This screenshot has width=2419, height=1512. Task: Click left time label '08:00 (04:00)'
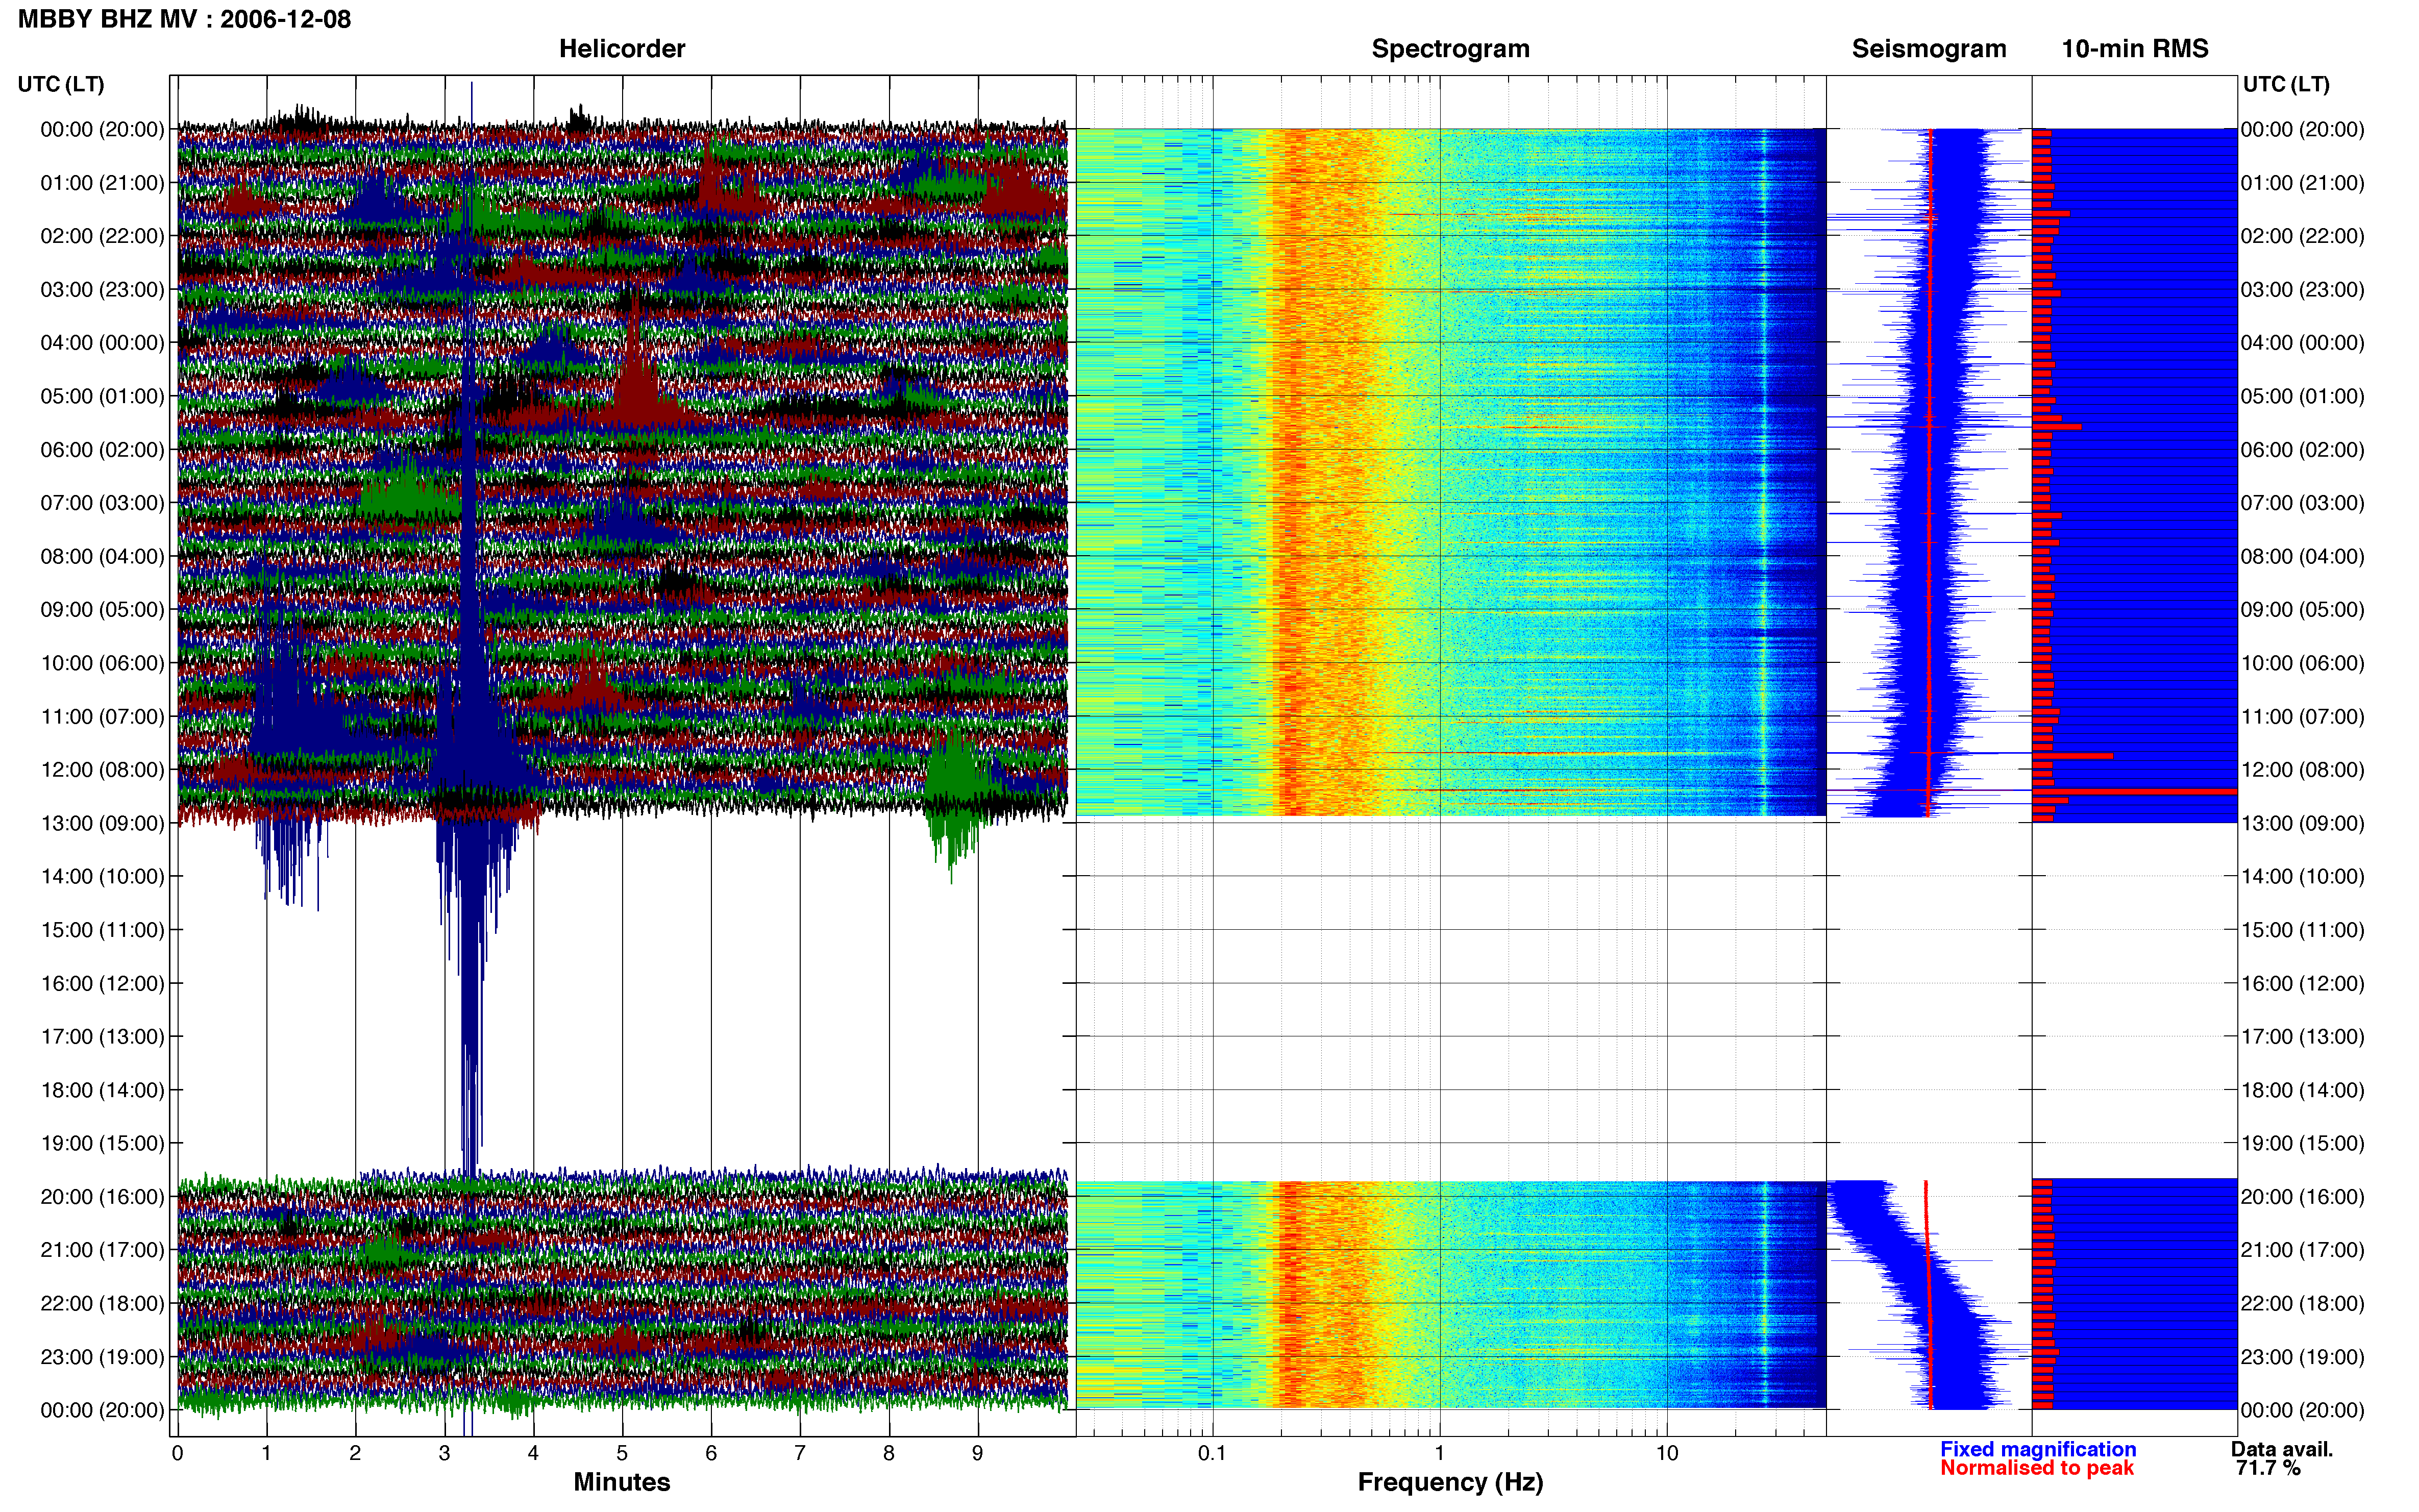tap(102, 556)
